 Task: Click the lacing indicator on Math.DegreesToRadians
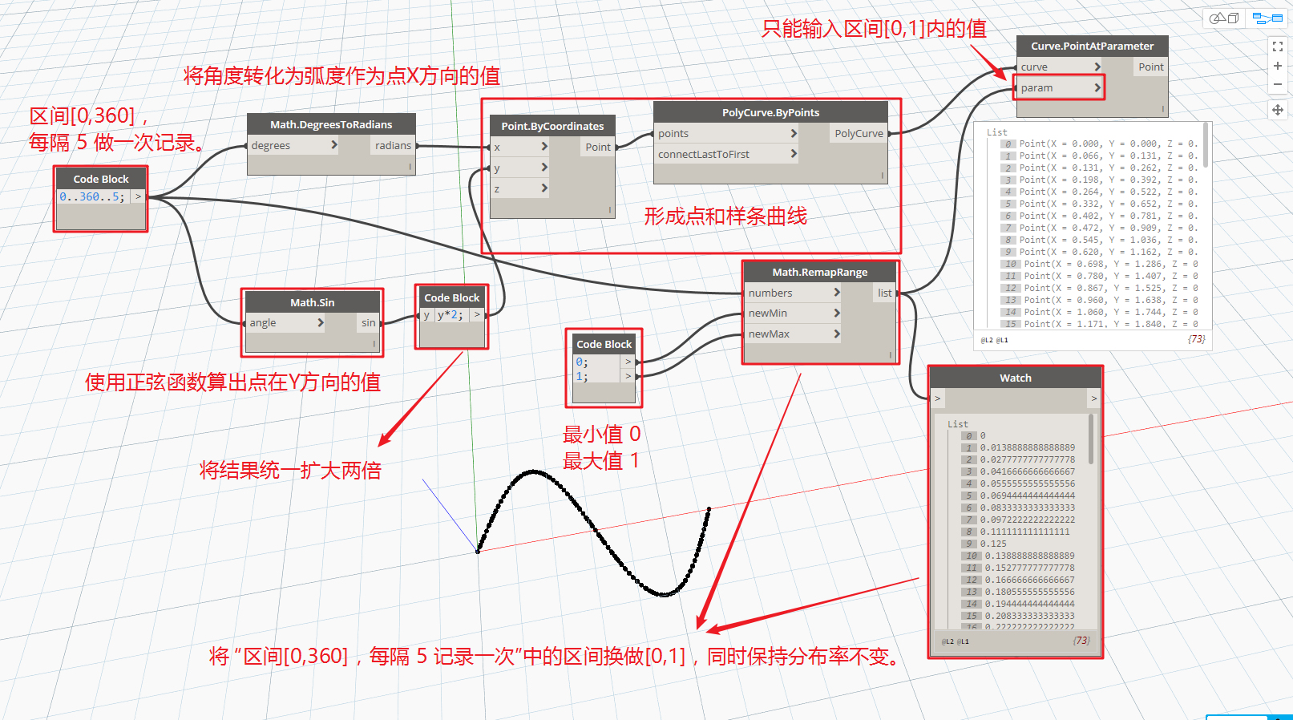coord(410,167)
